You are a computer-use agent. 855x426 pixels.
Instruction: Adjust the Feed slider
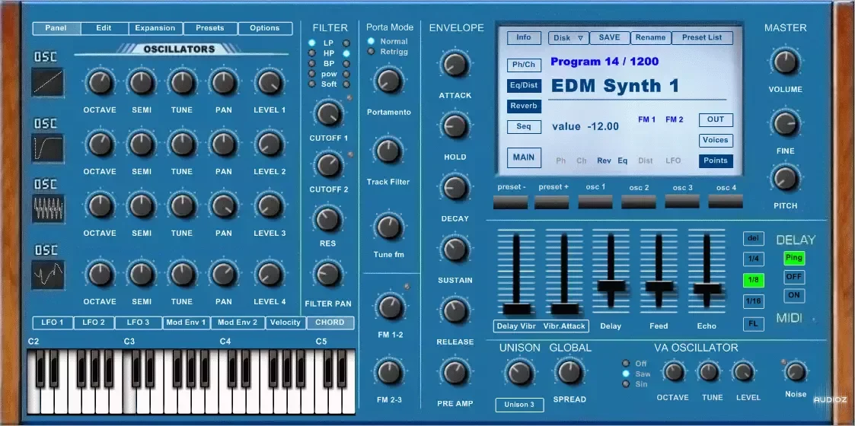click(659, 285)
